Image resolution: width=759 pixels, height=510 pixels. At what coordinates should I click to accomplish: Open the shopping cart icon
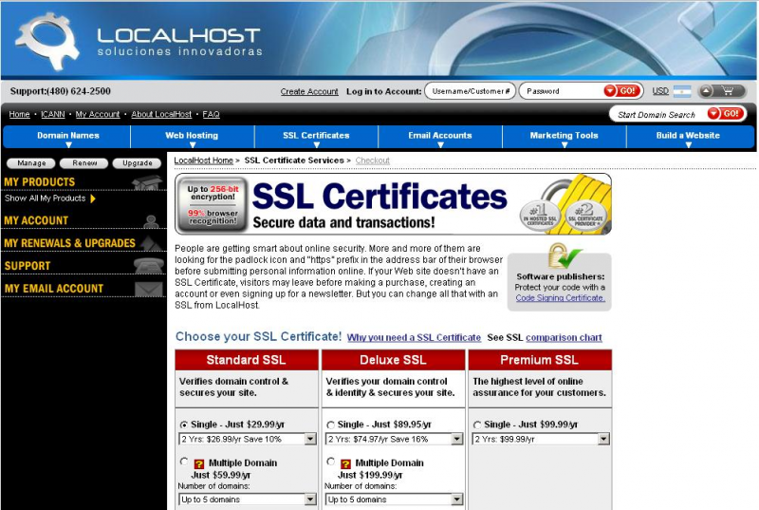pos(730,91)
